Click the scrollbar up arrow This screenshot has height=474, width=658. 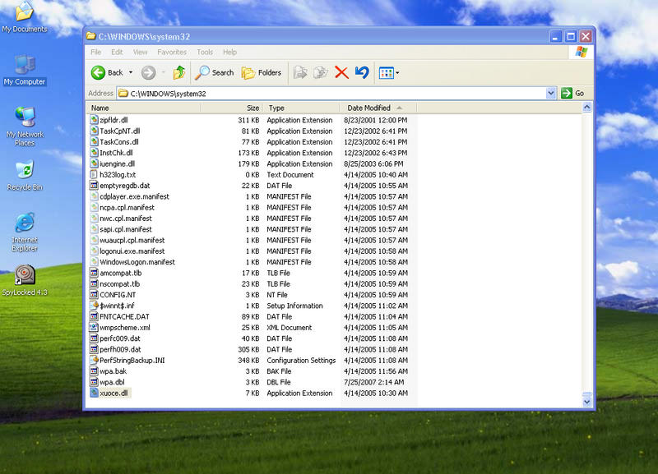(586, 108)
